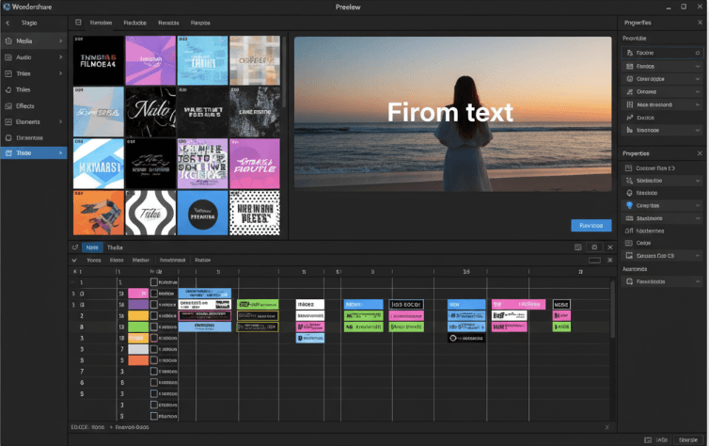Select the Media icon in the sidebar
The image size is (709, 446).
click(8, 41)
